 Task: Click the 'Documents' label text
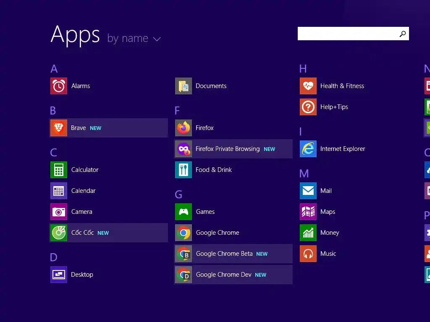211,86
